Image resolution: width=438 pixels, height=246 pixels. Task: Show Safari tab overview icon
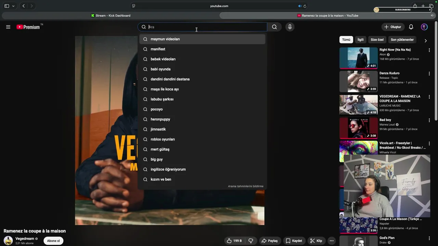pos(431,6)
